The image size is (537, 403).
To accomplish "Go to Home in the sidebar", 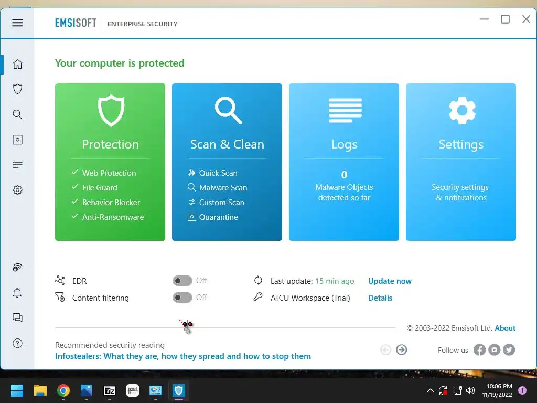I will click(x=17, y=64).
